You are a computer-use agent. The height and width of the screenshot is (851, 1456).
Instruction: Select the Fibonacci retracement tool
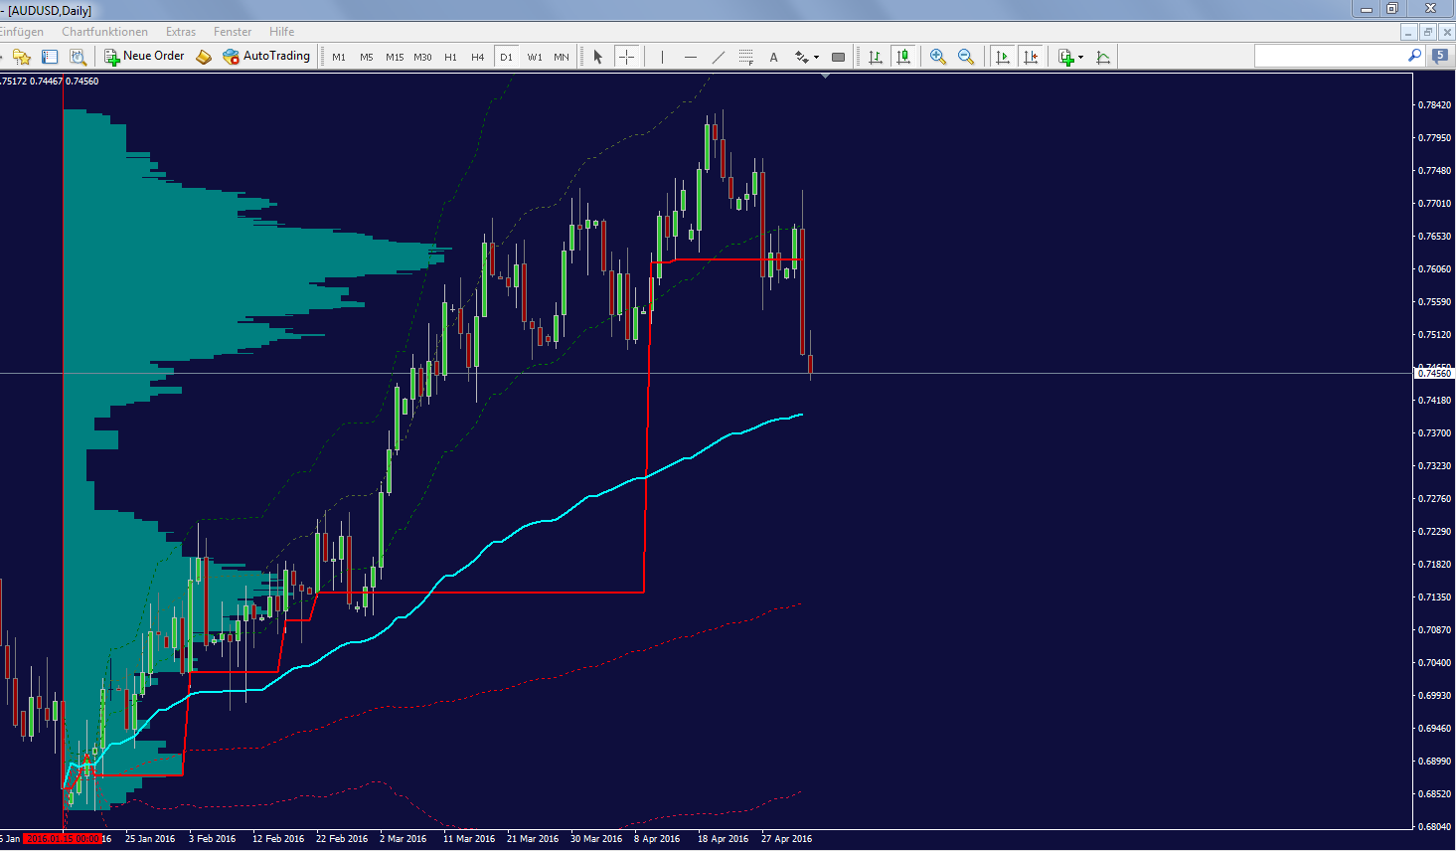point(745,57)
